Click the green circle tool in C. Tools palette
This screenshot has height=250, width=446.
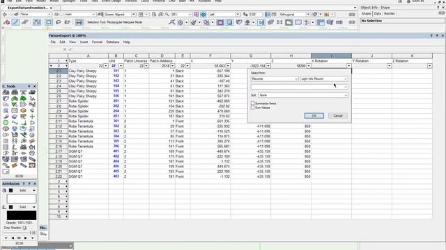click(x=6, y=123)
